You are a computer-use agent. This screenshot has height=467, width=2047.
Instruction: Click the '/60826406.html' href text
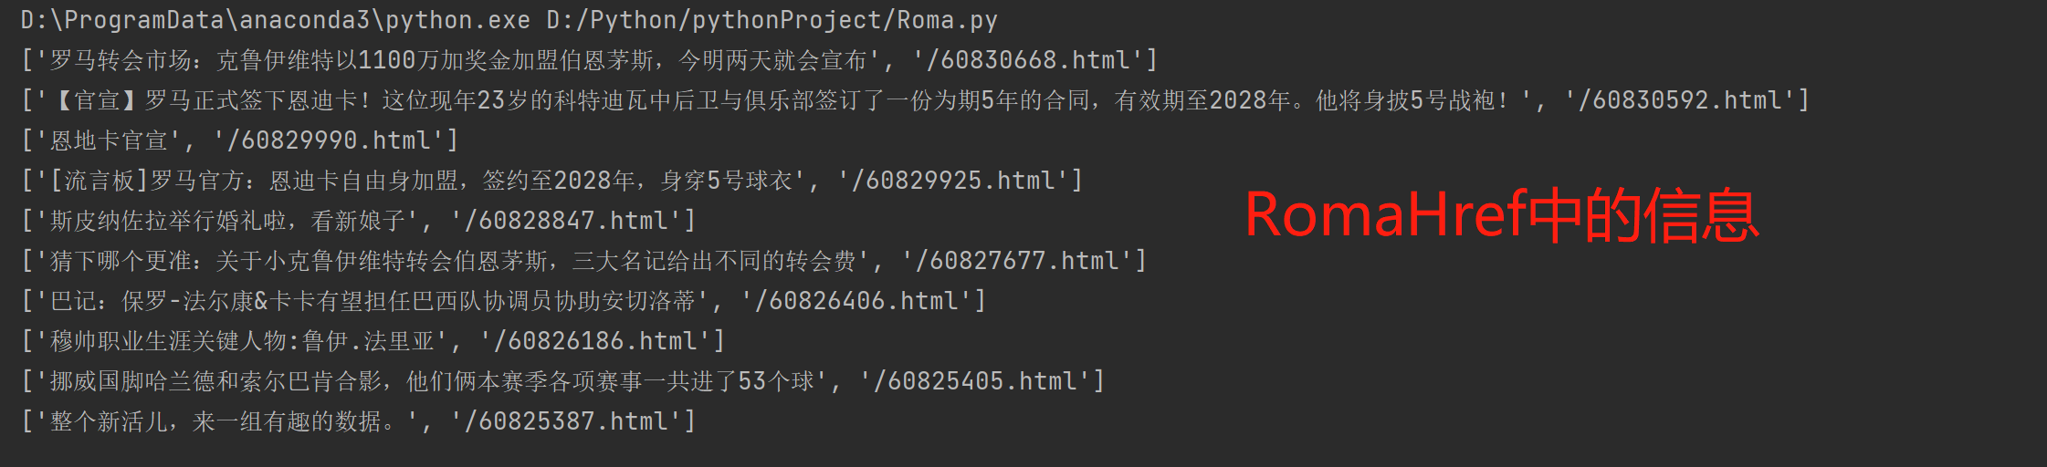click(856, 301)
